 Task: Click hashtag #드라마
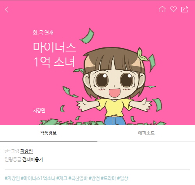(x=108, y=178)
